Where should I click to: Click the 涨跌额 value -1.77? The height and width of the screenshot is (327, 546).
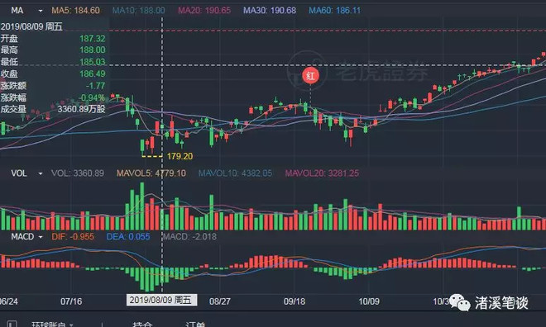(x=95, y=86)
